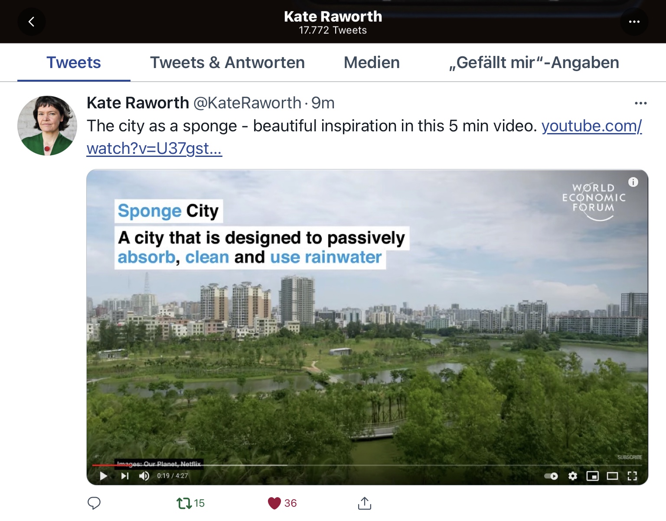Click the @KateRaworth handle
This screenshot has height=521, width=666.
247,103
